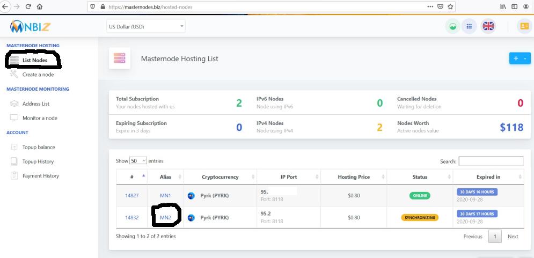The image size is (534, 258).
Task: Click the IPv4 Nodes stat label
Action: (x=270, y=123)
